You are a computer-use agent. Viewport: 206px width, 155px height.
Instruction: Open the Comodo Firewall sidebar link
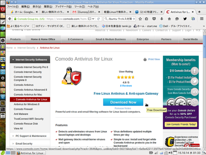pos(23,109)
